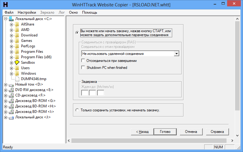
Task: Click the scroll up arrow
Action: pyautogui.click(x=237, y=19)
